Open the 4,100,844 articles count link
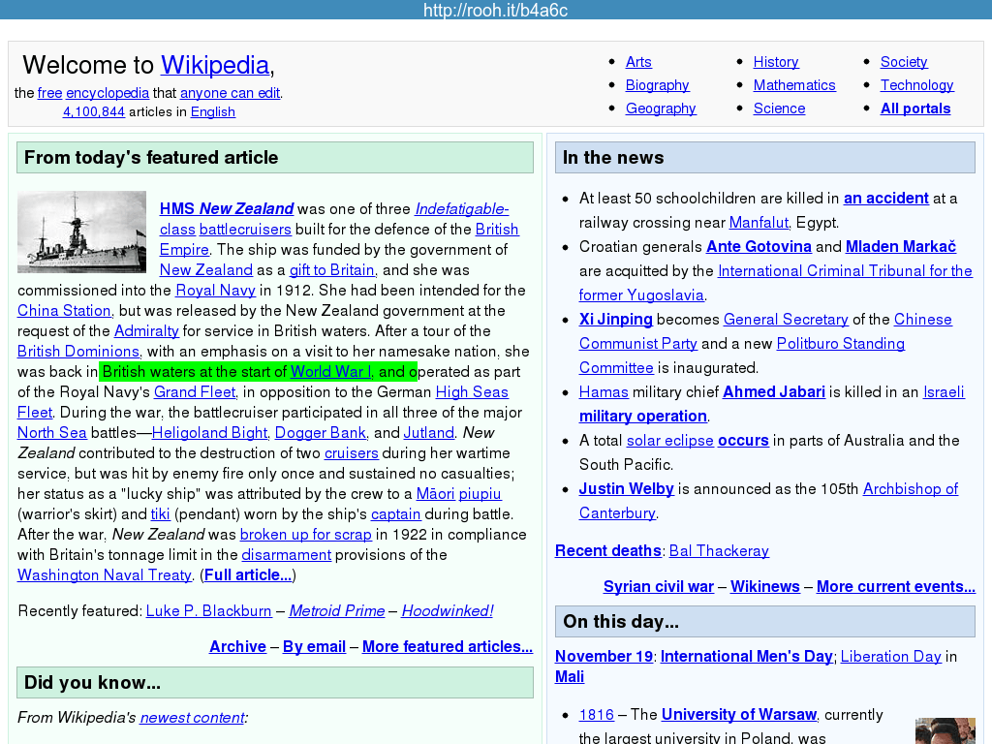Screen dimensions: 992x744 point(94,111)
